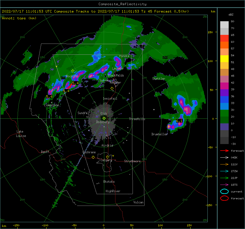Click the Lacombe city label

118,68
